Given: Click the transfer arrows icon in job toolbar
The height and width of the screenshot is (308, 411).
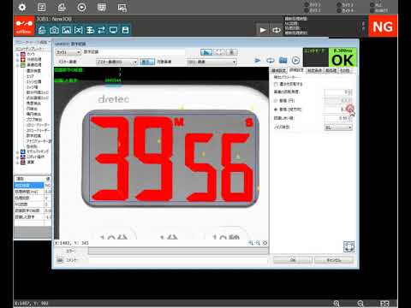Looking at the screenshot, I should tap(102, 30).
